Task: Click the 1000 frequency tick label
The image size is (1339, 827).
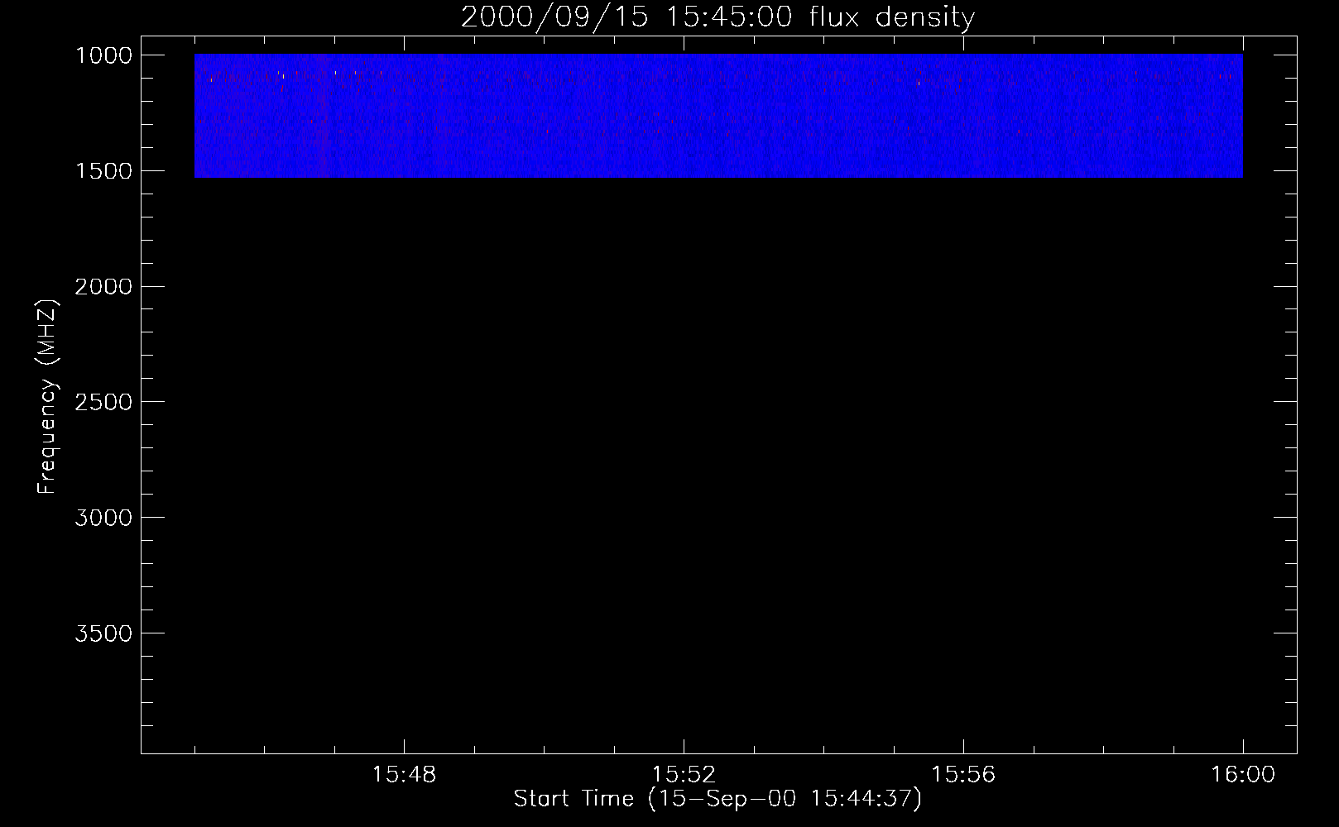Action: [103, 55]
